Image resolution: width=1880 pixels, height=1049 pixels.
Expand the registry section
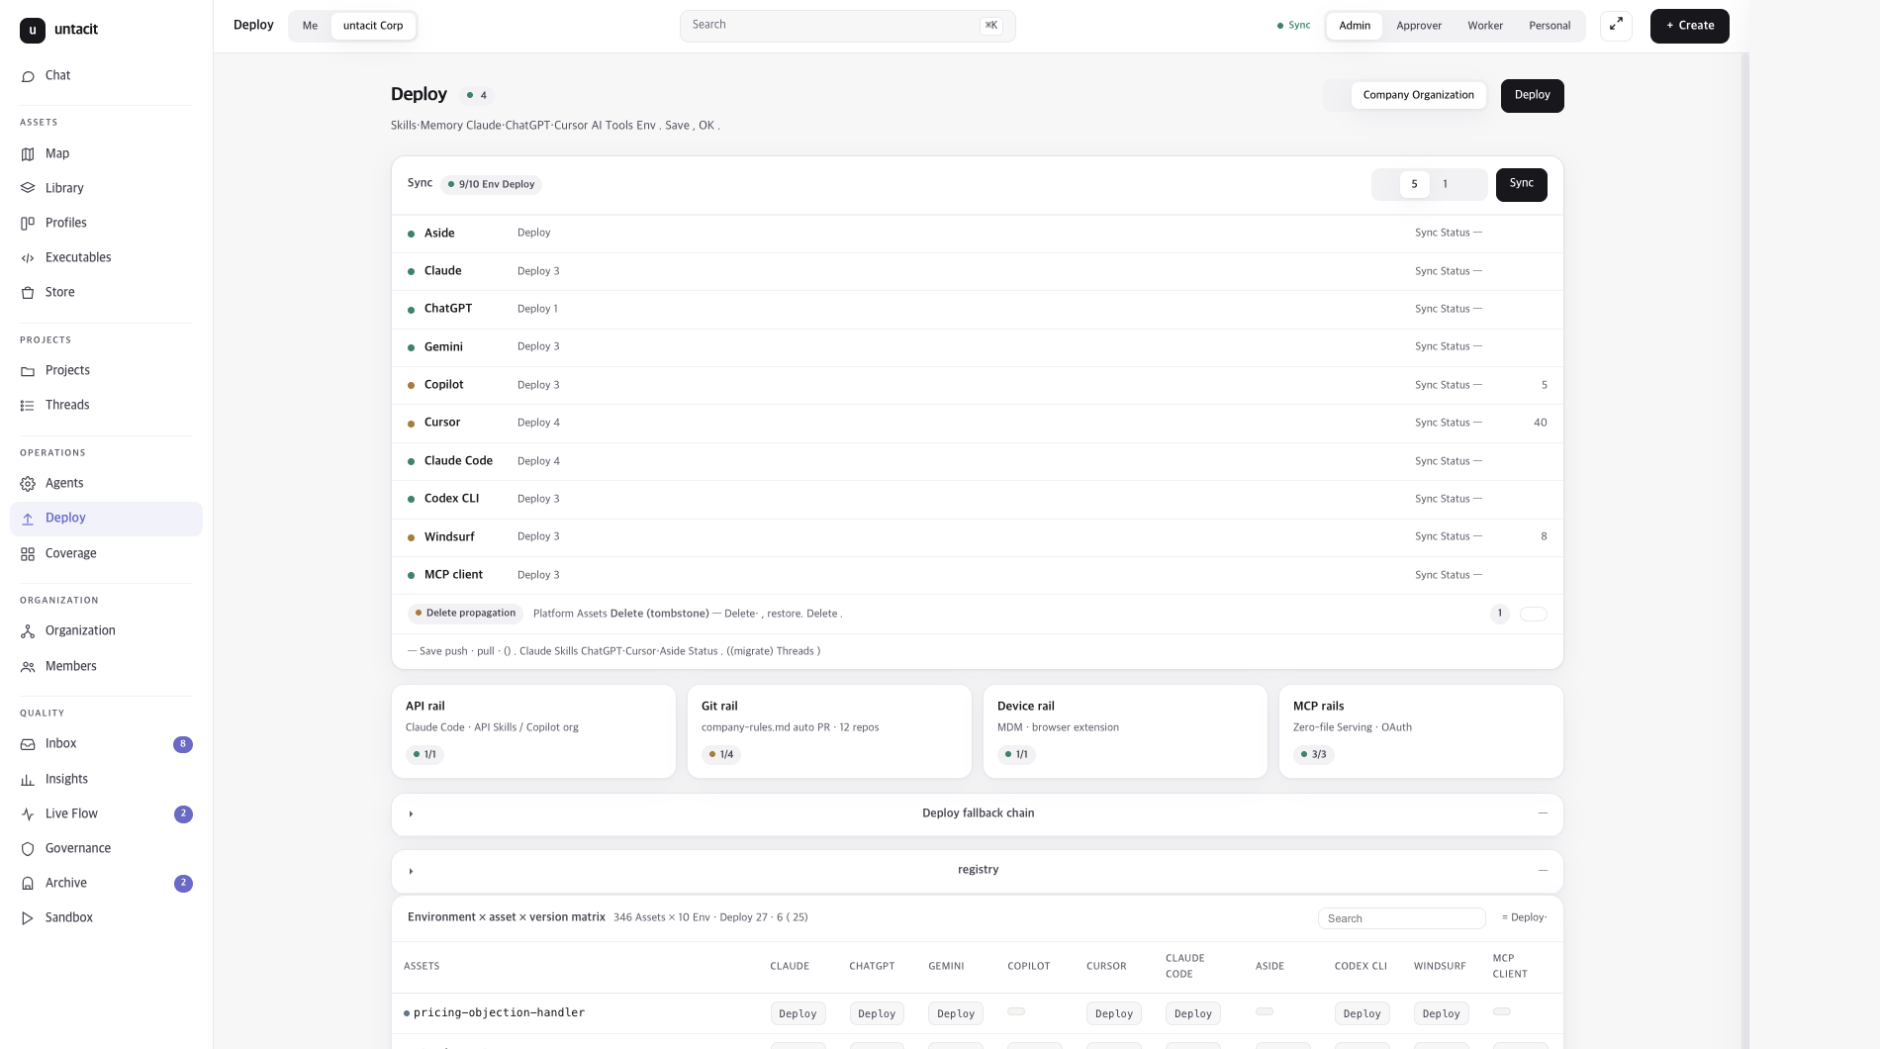pyautogui.click(x=978, y=870)
